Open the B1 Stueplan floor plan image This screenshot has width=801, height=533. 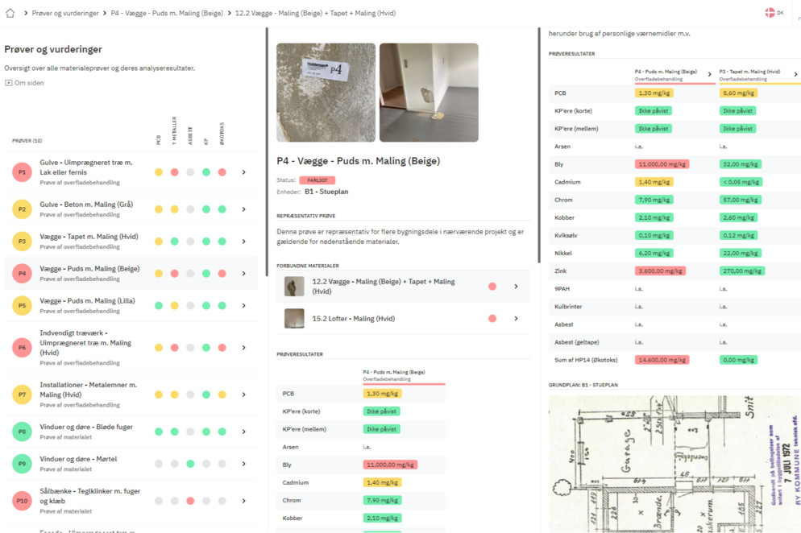(x=674, y=464)
